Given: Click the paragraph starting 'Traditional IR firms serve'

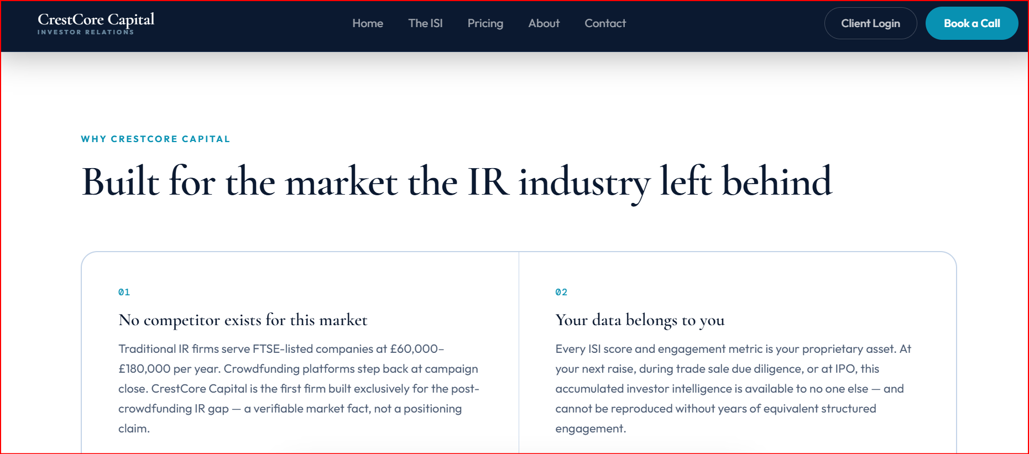Looking at the screenshot, I should pyautogui.click(x=299, y=389).
